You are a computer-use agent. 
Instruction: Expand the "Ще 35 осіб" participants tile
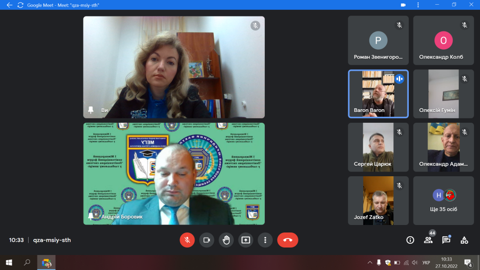[443, 201]
